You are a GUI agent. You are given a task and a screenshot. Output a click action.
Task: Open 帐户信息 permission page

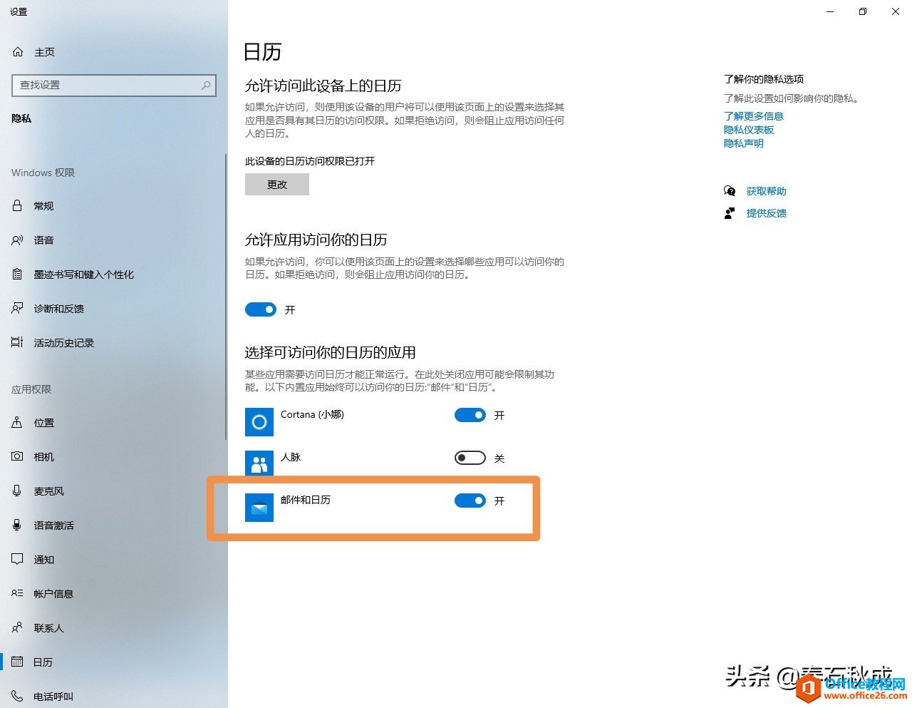53,594
